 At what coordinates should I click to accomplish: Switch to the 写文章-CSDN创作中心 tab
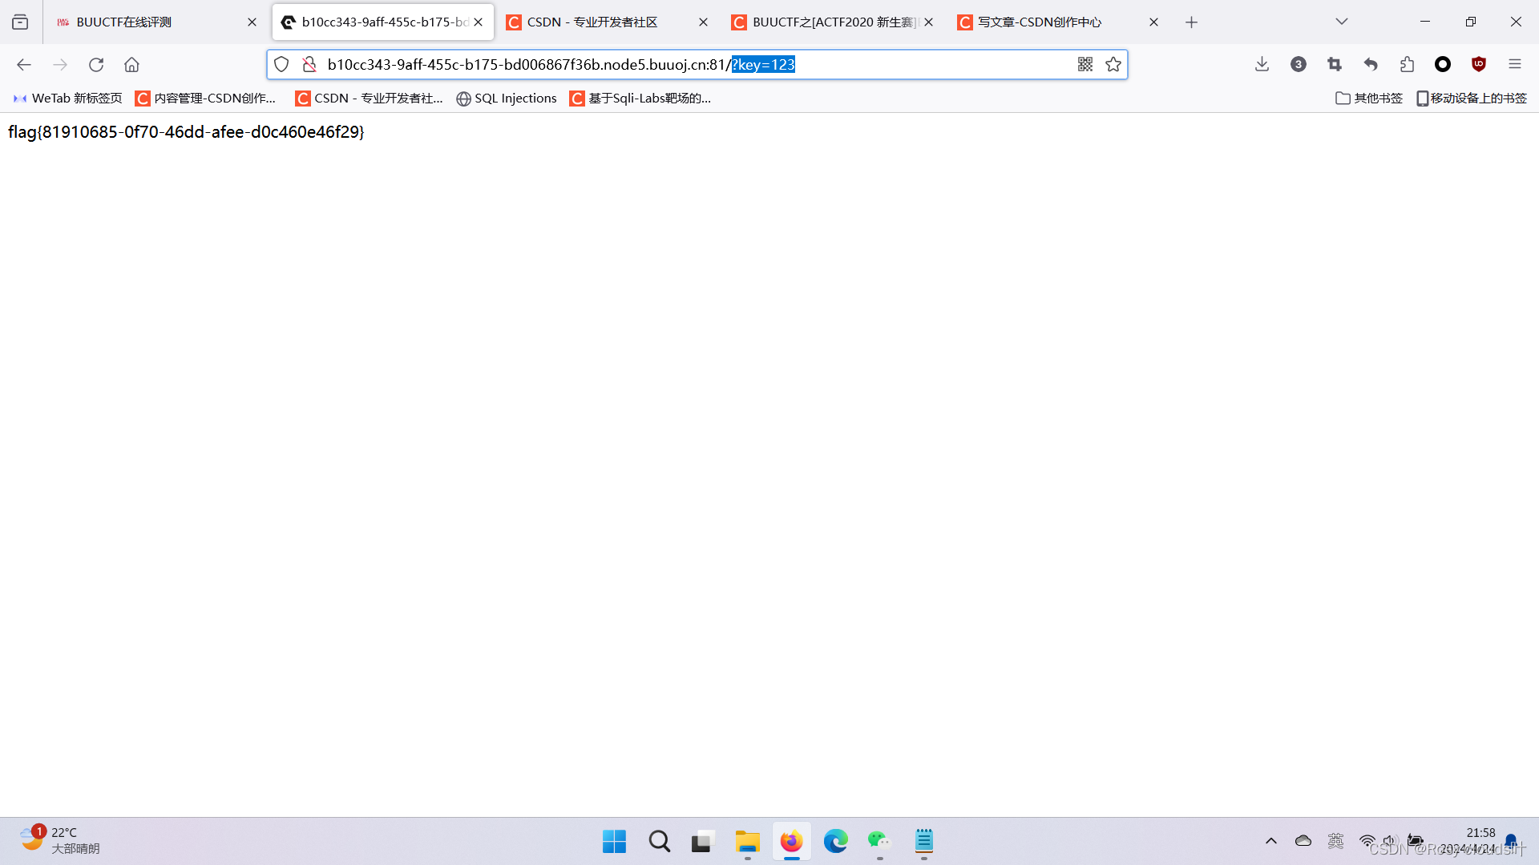(x=1039, y=22)
